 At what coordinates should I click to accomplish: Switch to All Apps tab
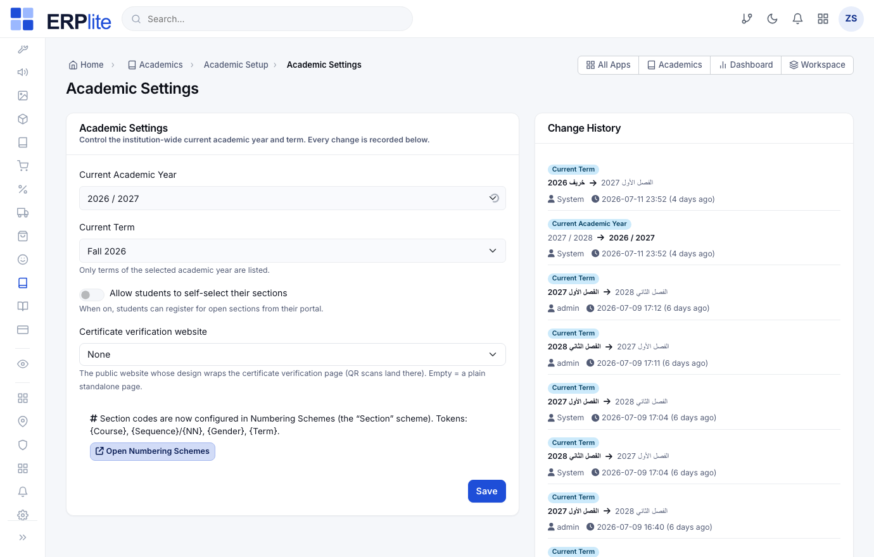(609, 65)
